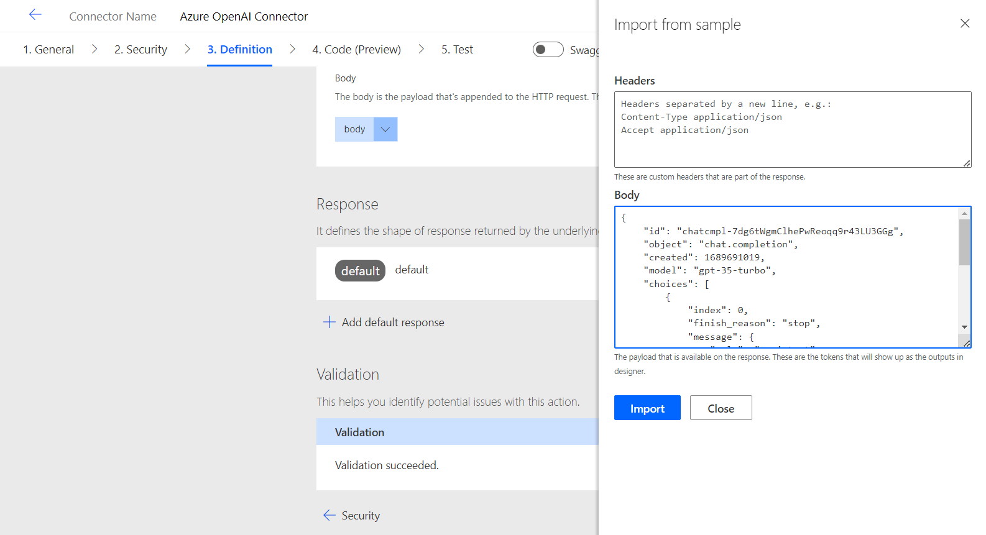Click chevron between Code and Test steps
986x535 pixels.
coord(421,49)
